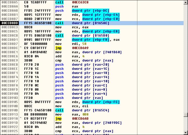Click operand eax, 0B8
The height and width of the screenshot is (135, 188).
[x=80, y=114]
